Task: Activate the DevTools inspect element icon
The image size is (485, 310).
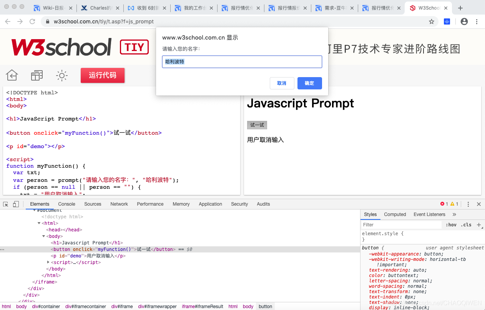Action: click(6, 204)
